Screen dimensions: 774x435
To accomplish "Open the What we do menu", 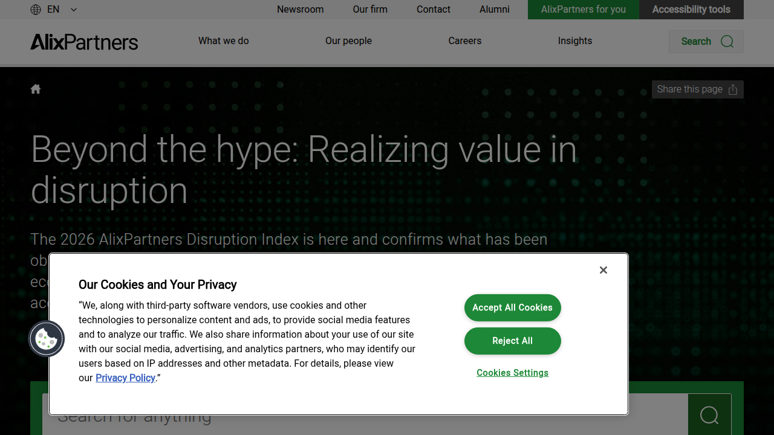I will click(x=224, y=41).
